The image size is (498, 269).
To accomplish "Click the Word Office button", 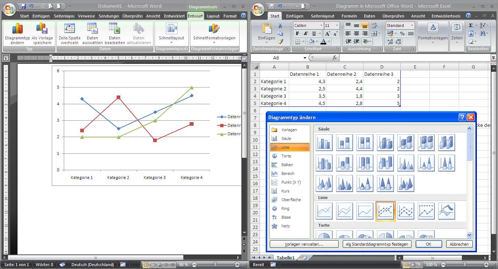I will coord(9,9).
